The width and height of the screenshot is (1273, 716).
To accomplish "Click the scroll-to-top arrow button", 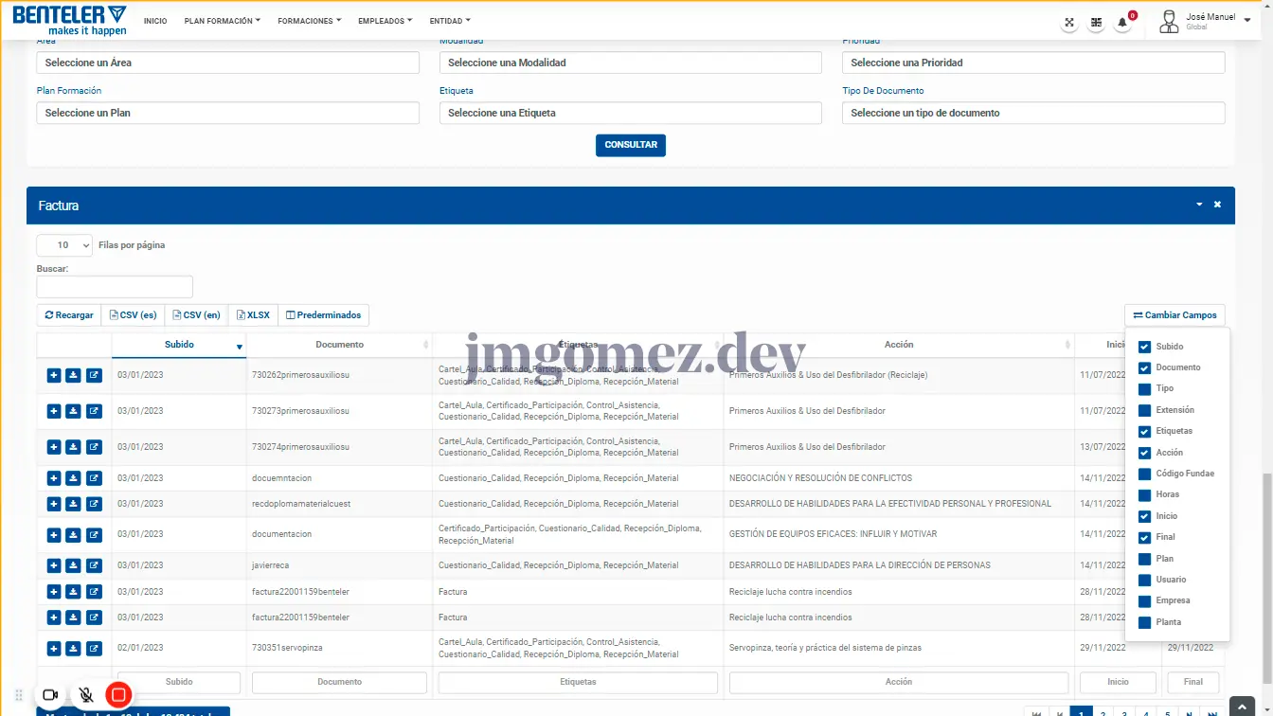I will click(x=1241, y=706).
